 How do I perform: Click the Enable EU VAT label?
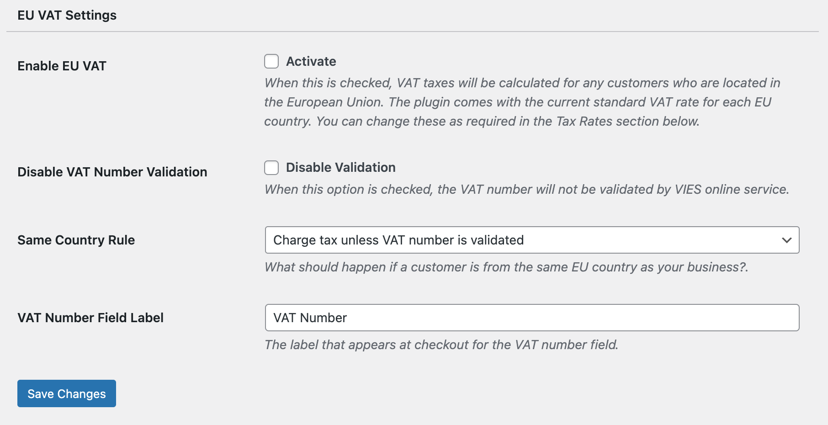click(x=61, y=65)
